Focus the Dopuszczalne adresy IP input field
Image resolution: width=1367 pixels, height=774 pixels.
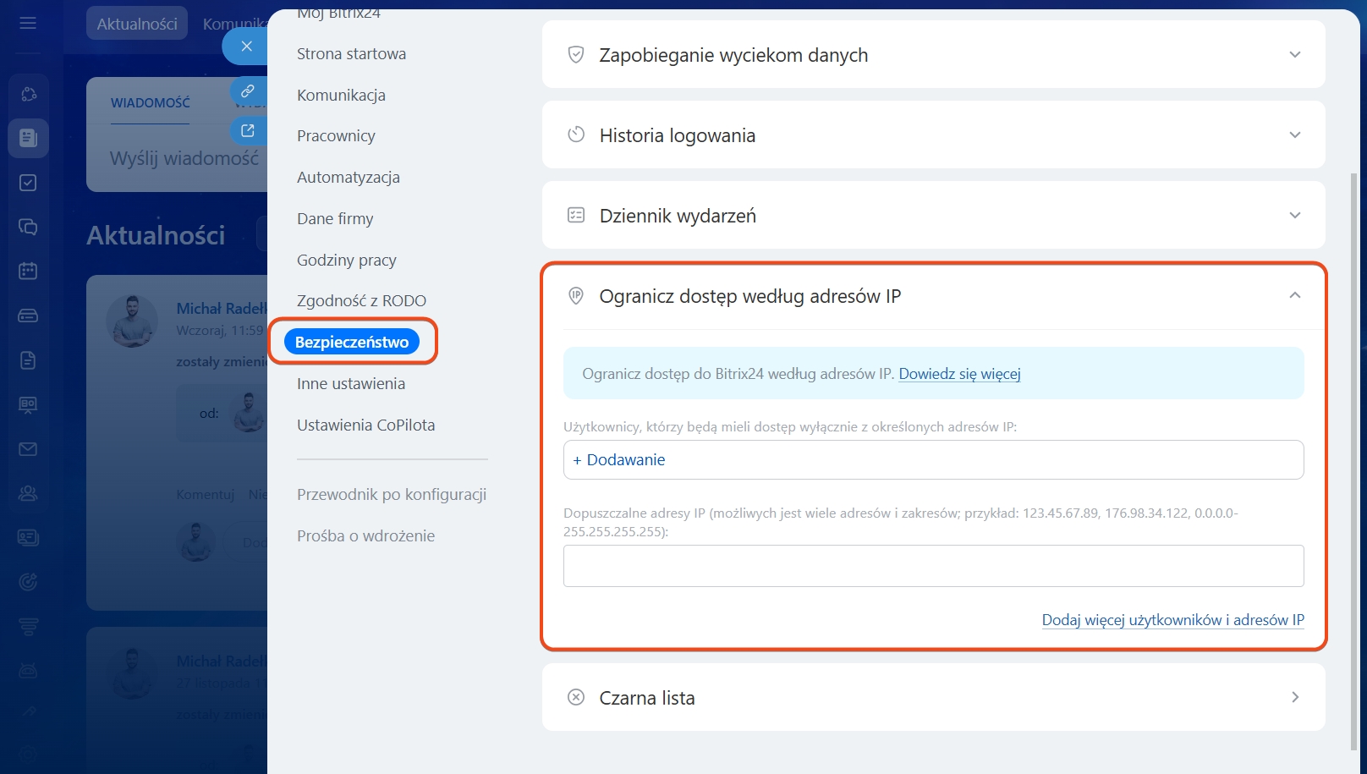933,566
